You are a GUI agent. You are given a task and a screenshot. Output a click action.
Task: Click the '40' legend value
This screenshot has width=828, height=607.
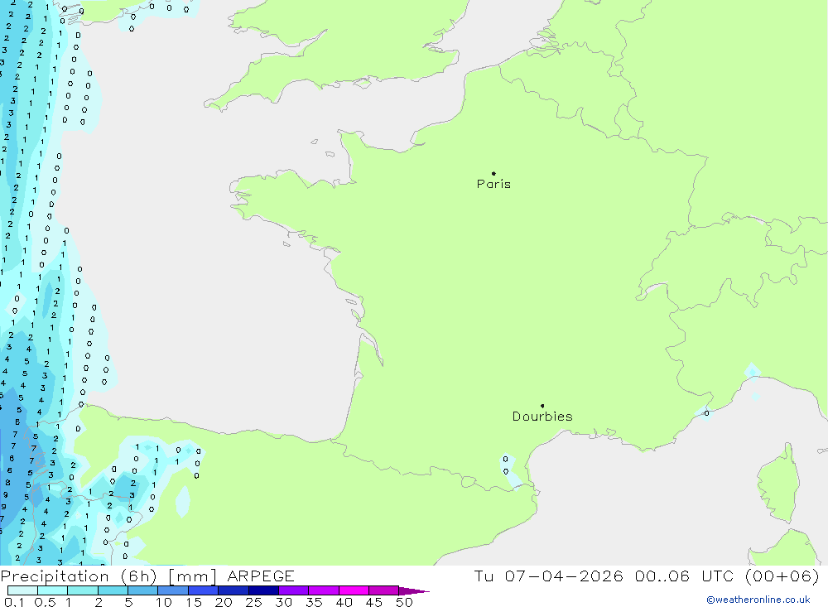point(344,602)
